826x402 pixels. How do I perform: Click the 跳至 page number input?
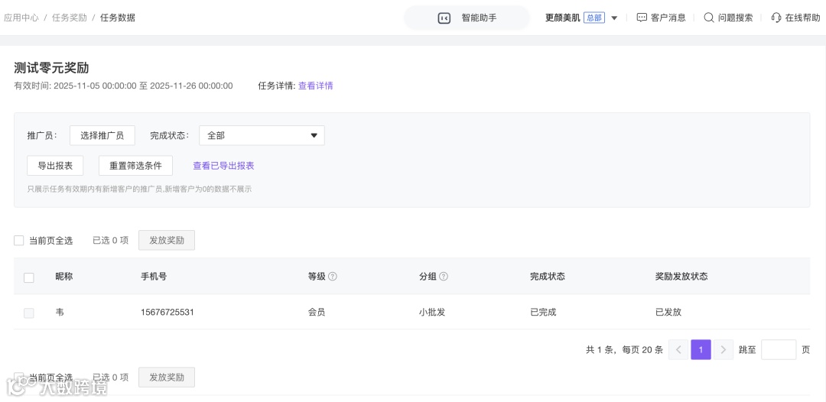click(x=779, y=350)
